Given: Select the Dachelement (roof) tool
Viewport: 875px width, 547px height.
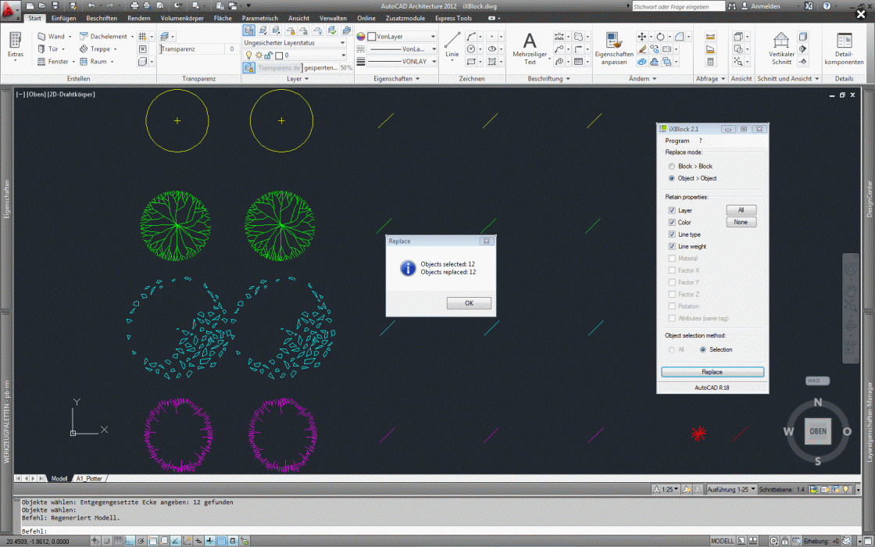Looking at the screenshot, I should click(x=105, y=36).
